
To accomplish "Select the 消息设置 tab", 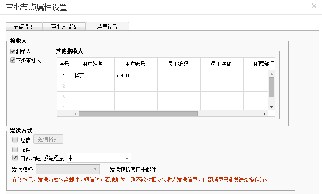I will pyautogui.click(x=107, y=27).
